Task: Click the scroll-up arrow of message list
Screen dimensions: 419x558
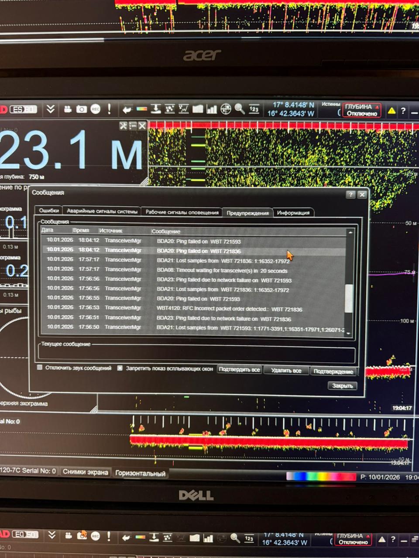Action: click(350, 233)
